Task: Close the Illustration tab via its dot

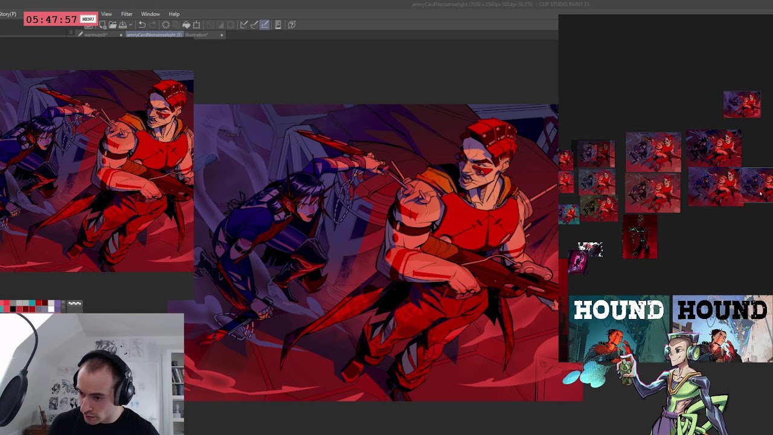Action: coord(222,35)
